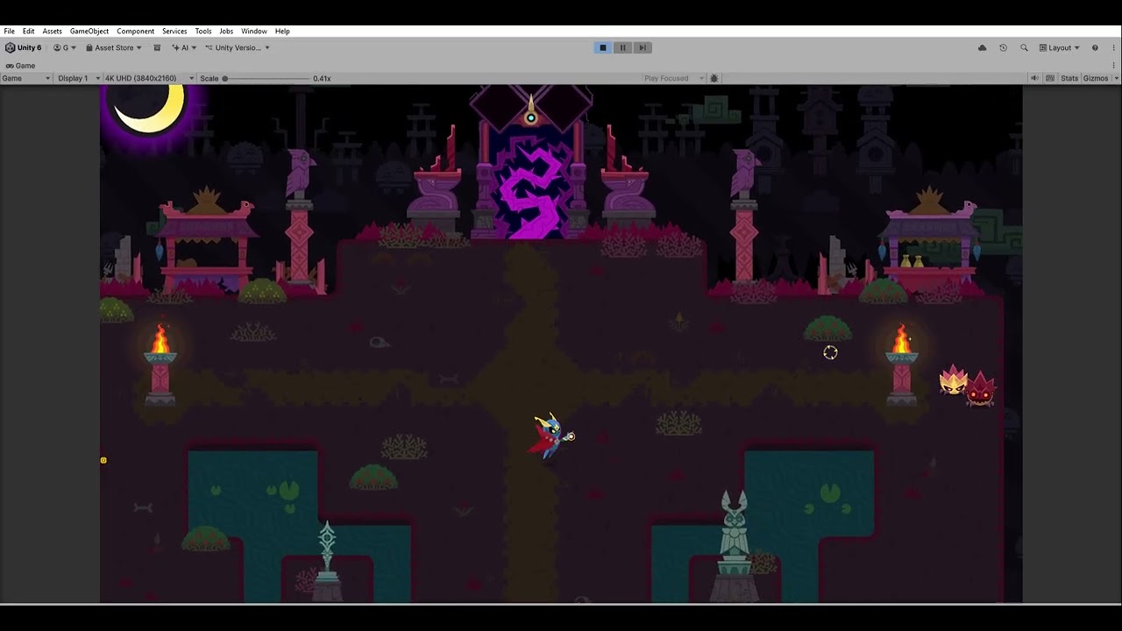1122x631 pixels.
Task: Click the Unity 6 logo button
Action: 24,48
